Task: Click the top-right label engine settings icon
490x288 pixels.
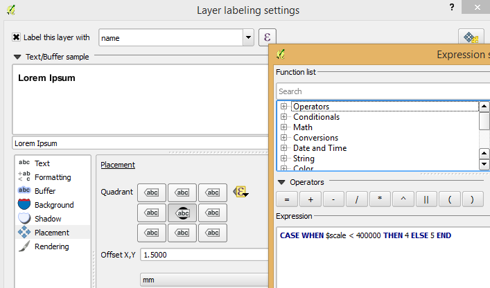Action: tap(471, 38)
